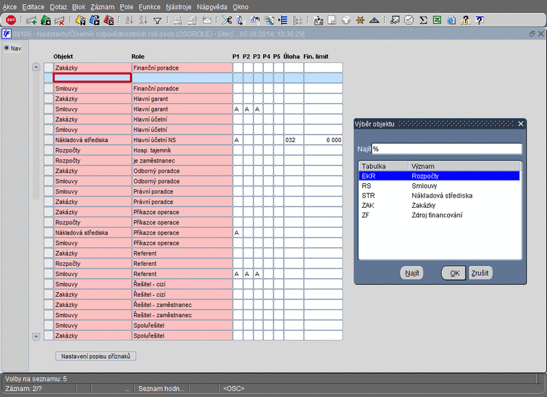Image resolution: width=547 pixels, height=397 pixels.
Task: Click the question mark with lock icon
Action: click(466, 20)
